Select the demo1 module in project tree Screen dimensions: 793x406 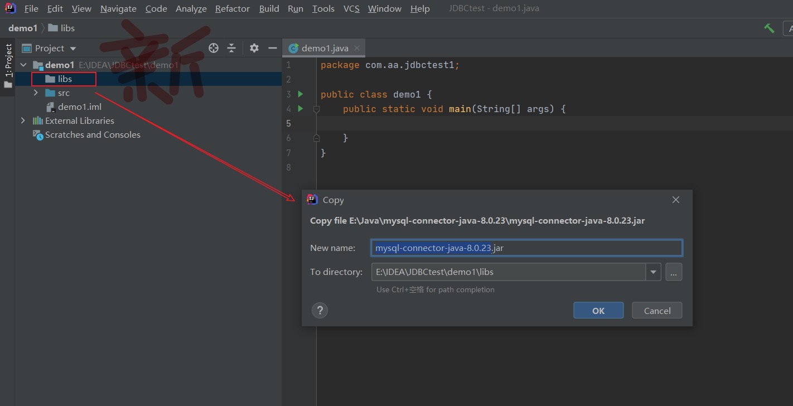tap(60, 65)
